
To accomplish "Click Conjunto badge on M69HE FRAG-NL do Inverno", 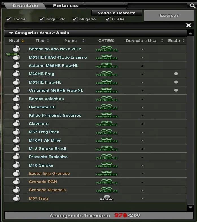I will click(x=12, y=54).
